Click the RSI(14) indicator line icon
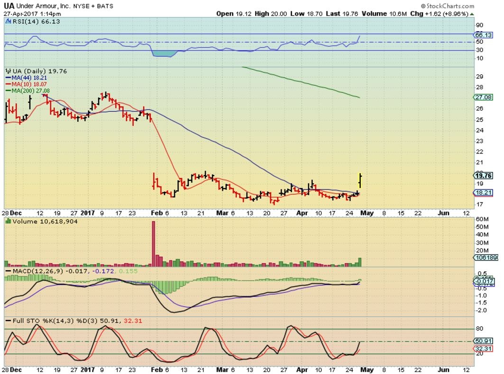 tap(9, 21)
